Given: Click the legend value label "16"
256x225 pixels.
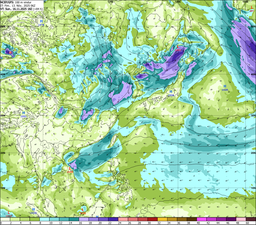Looking at the screenshot, I should (80, 223).
